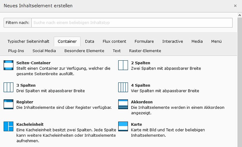Select the 2 Spalten column icon

click(x=123, y=65)
